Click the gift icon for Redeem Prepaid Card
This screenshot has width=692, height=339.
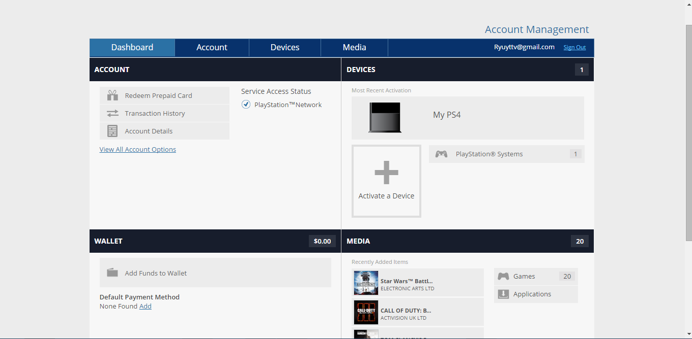[x=112, y=95]
